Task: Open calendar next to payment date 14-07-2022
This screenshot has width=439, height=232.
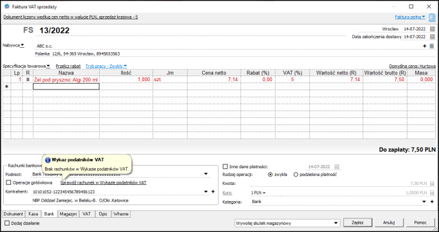Action: point(337,167)
